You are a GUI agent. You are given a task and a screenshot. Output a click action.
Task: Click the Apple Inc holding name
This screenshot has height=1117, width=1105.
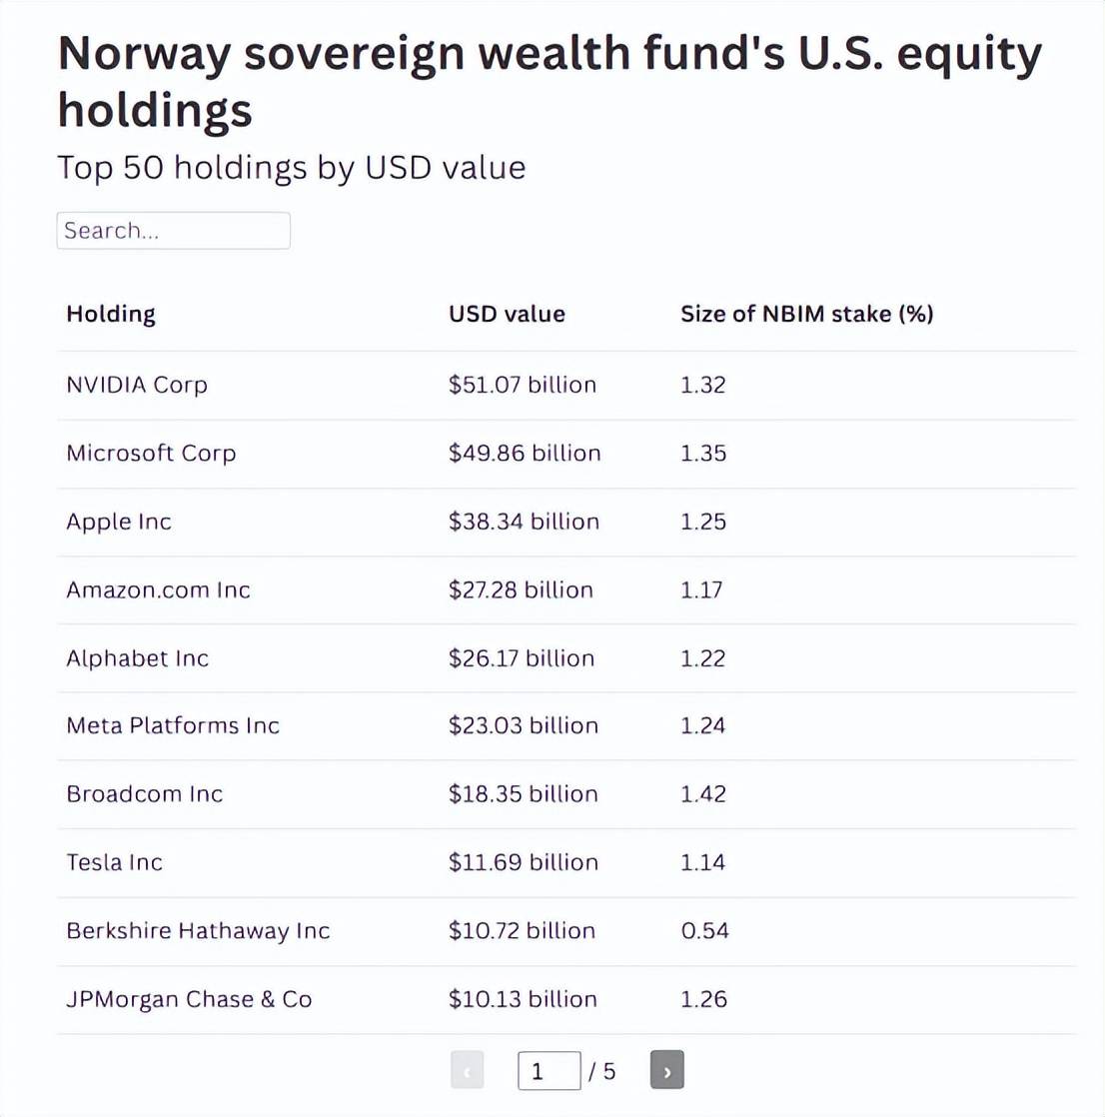click(119, 522)
